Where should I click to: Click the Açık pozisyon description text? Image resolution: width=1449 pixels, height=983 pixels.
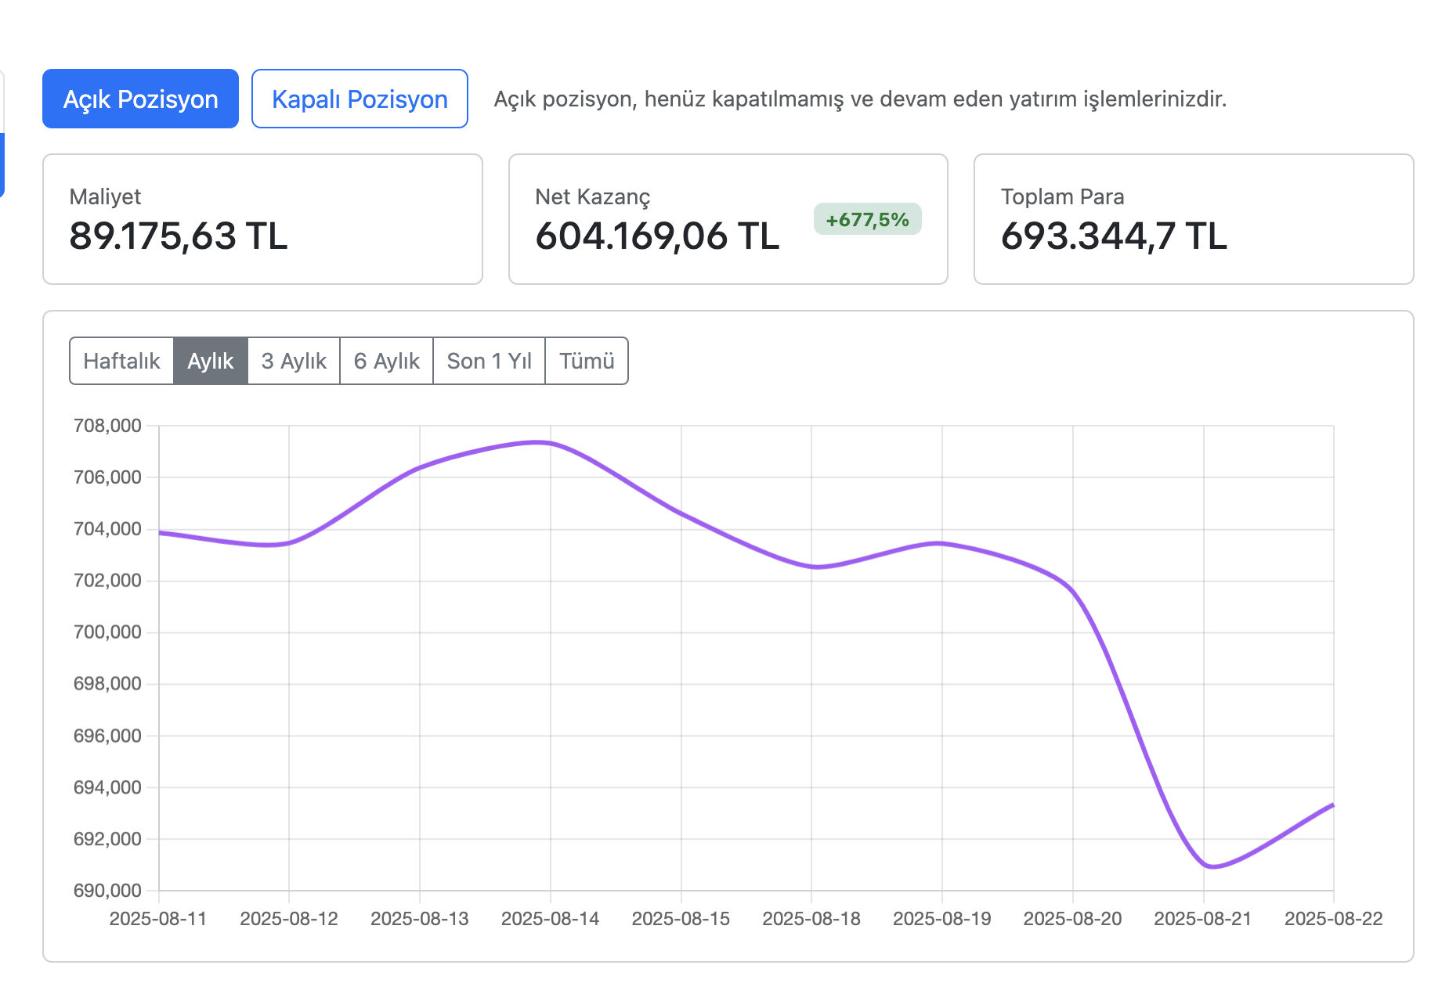pyautogui.click(x=860, y=99)
